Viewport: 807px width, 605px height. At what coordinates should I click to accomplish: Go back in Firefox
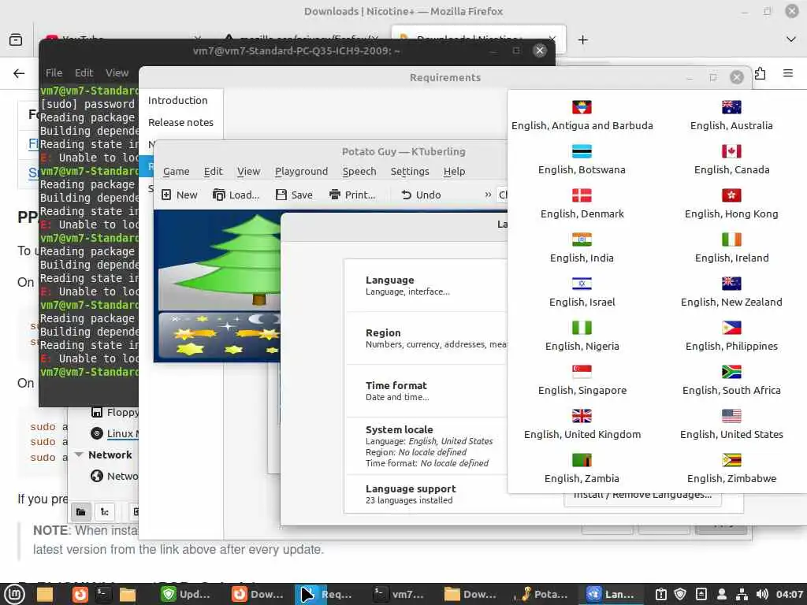(19, 73)
